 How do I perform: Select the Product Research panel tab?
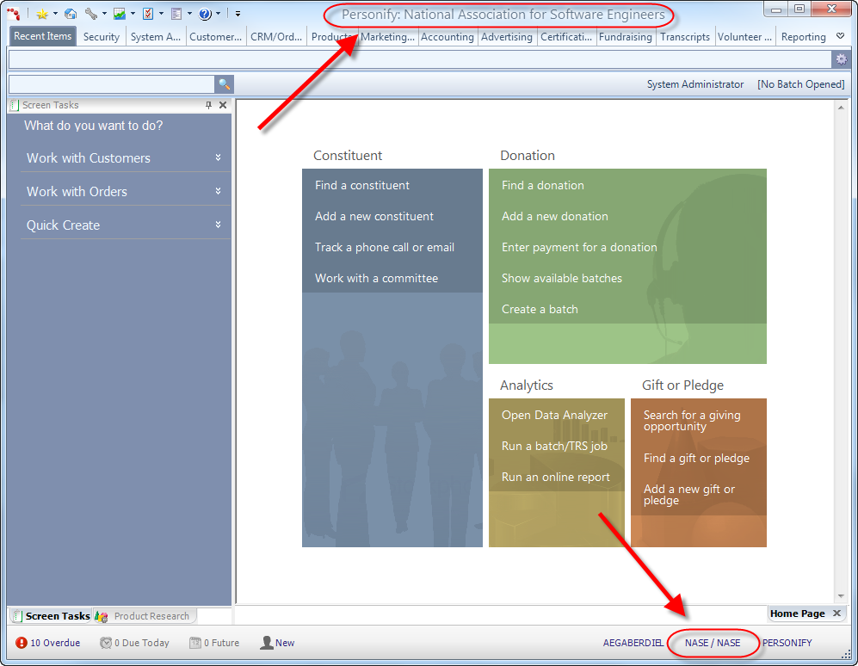point(144,616)
